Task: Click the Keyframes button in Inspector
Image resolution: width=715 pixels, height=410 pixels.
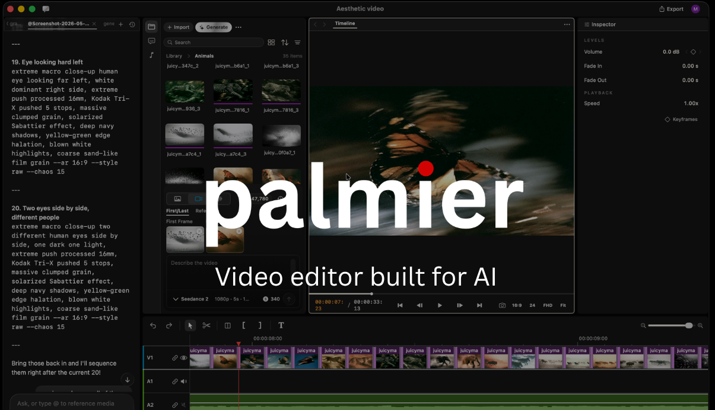Action: point(681,119)
